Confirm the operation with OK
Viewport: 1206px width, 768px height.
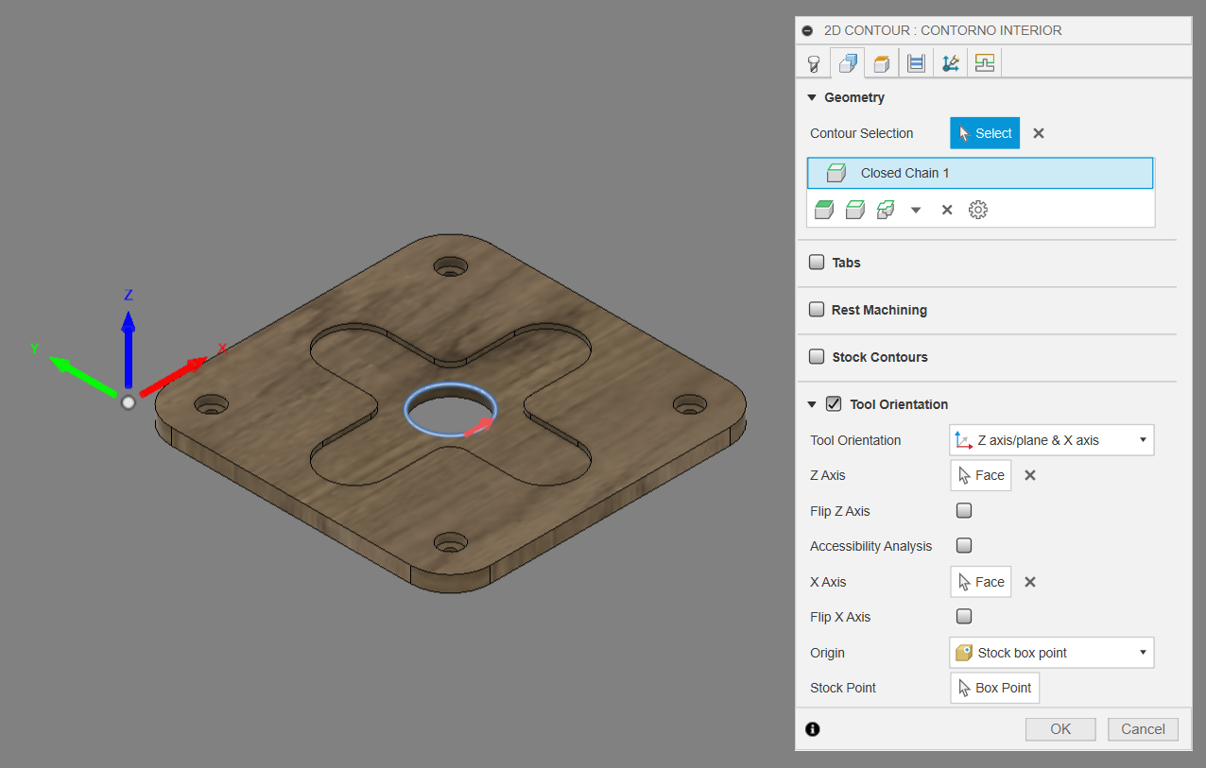coord(1060,729)
